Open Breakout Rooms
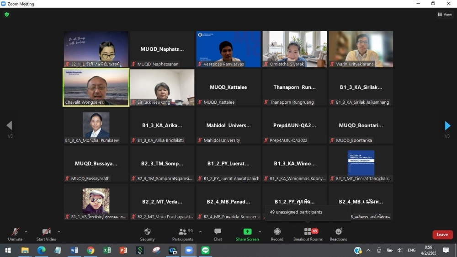Viewport: 457px width, 257px height. 308,232
